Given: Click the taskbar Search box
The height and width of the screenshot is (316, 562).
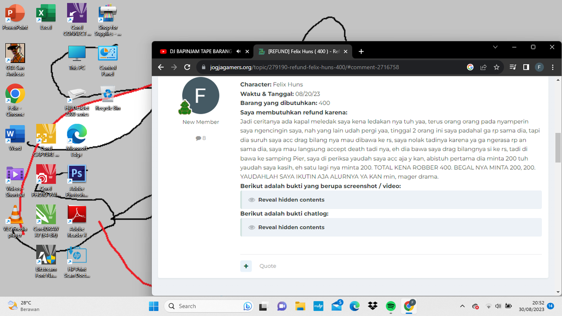Looking at the screenshot, I should click(x=209, y=306).
